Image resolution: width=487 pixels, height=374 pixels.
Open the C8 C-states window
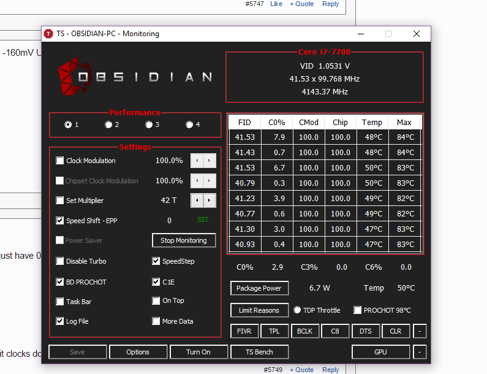pos(335,331)
